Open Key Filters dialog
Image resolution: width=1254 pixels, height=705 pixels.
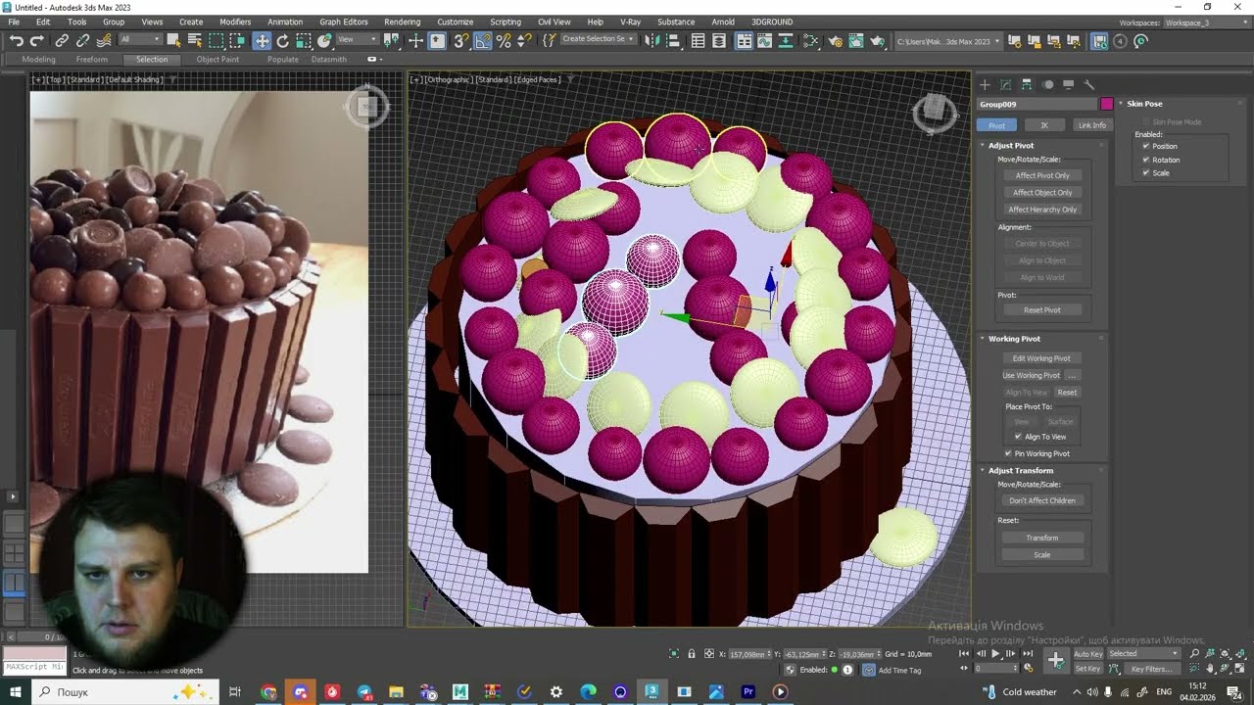[x=1151, y=669]
